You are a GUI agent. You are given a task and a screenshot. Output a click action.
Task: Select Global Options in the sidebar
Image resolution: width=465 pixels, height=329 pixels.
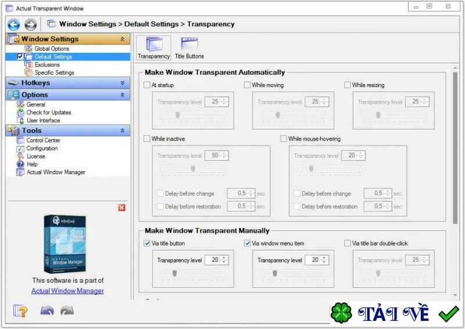click(x=52, y=49)
